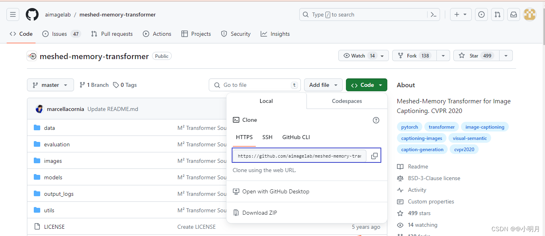Image resolution: width=545 pixels, height=236 pixels.
Task: Open the Security tab
Action: [236, 34]
